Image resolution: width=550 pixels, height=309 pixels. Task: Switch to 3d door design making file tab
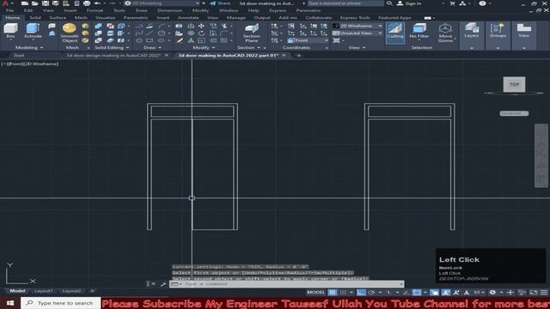[113, 55]
